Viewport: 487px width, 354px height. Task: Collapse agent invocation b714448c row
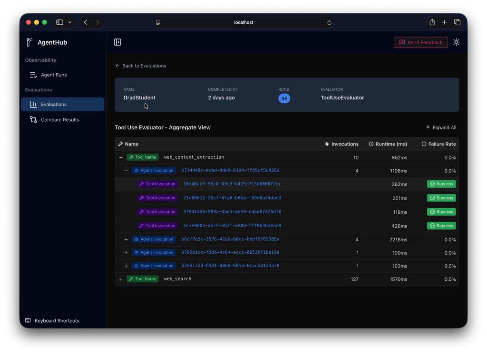point(126,171)
